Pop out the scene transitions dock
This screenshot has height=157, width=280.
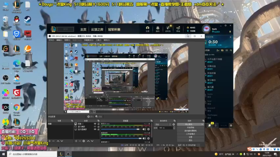point(174,121)
